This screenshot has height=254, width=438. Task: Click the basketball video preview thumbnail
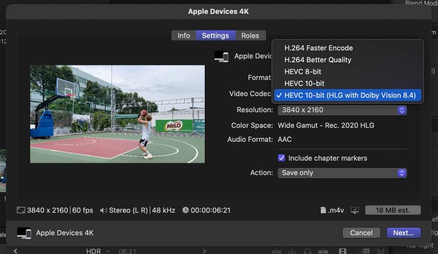(x=117, y=114)
